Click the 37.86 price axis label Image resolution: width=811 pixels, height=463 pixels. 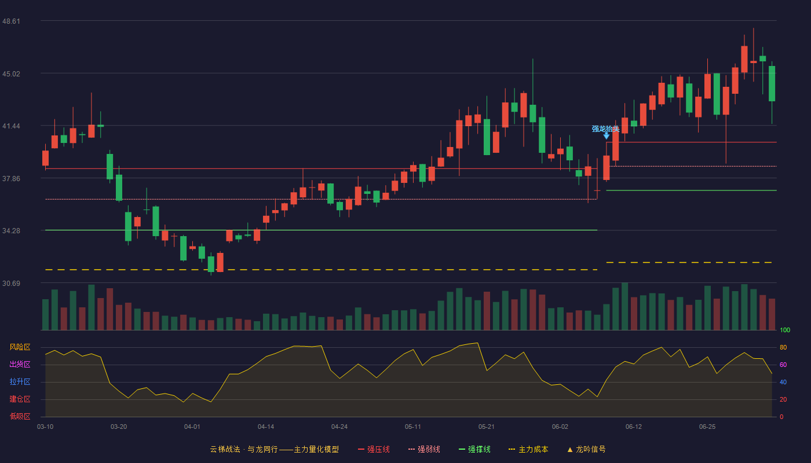11,178
